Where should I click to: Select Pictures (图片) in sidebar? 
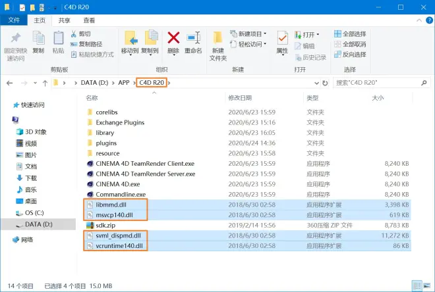pos(26,155)
